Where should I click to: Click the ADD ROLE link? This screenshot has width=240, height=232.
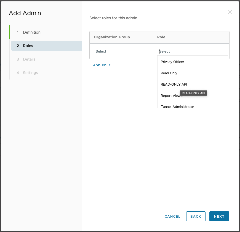[x=102, y=65]
